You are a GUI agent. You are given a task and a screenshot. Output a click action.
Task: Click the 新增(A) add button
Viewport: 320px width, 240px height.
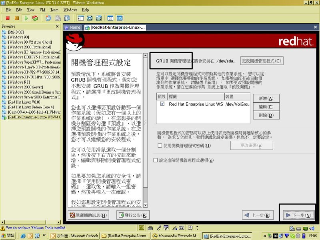tap(266, 98)
